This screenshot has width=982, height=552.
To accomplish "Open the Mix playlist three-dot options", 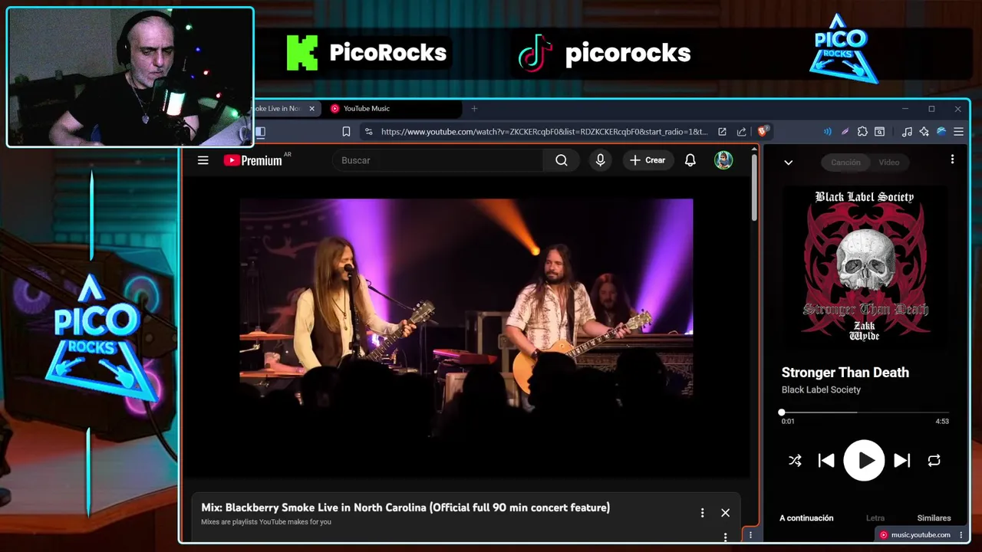I will pyautogui.click(x=702, y=513).
